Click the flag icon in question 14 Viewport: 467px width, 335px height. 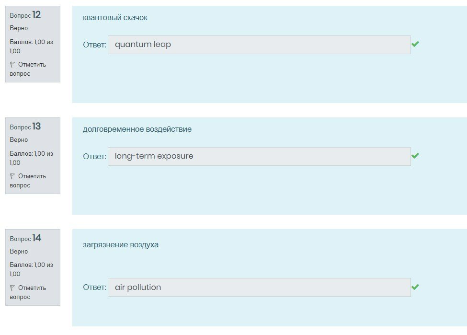pyautogui.click(x=12, y=288)
